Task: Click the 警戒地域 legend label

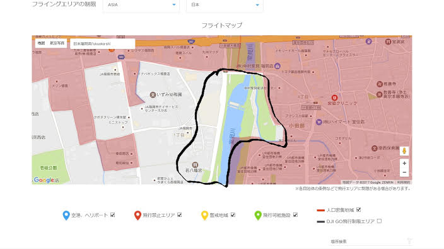Action: click(219, 215)
